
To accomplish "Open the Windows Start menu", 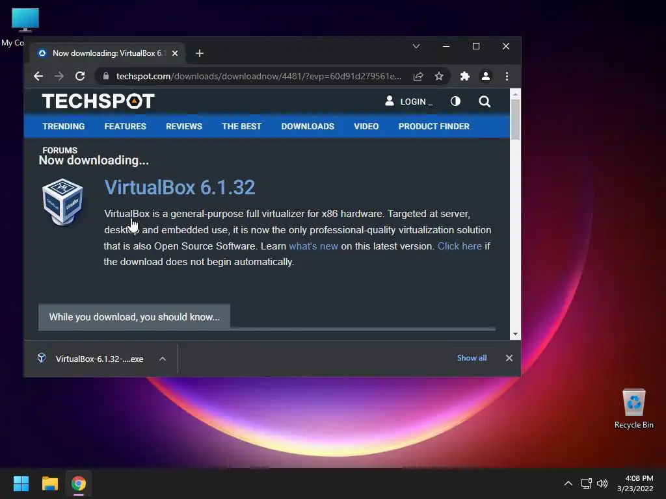I will click(21, 483).
